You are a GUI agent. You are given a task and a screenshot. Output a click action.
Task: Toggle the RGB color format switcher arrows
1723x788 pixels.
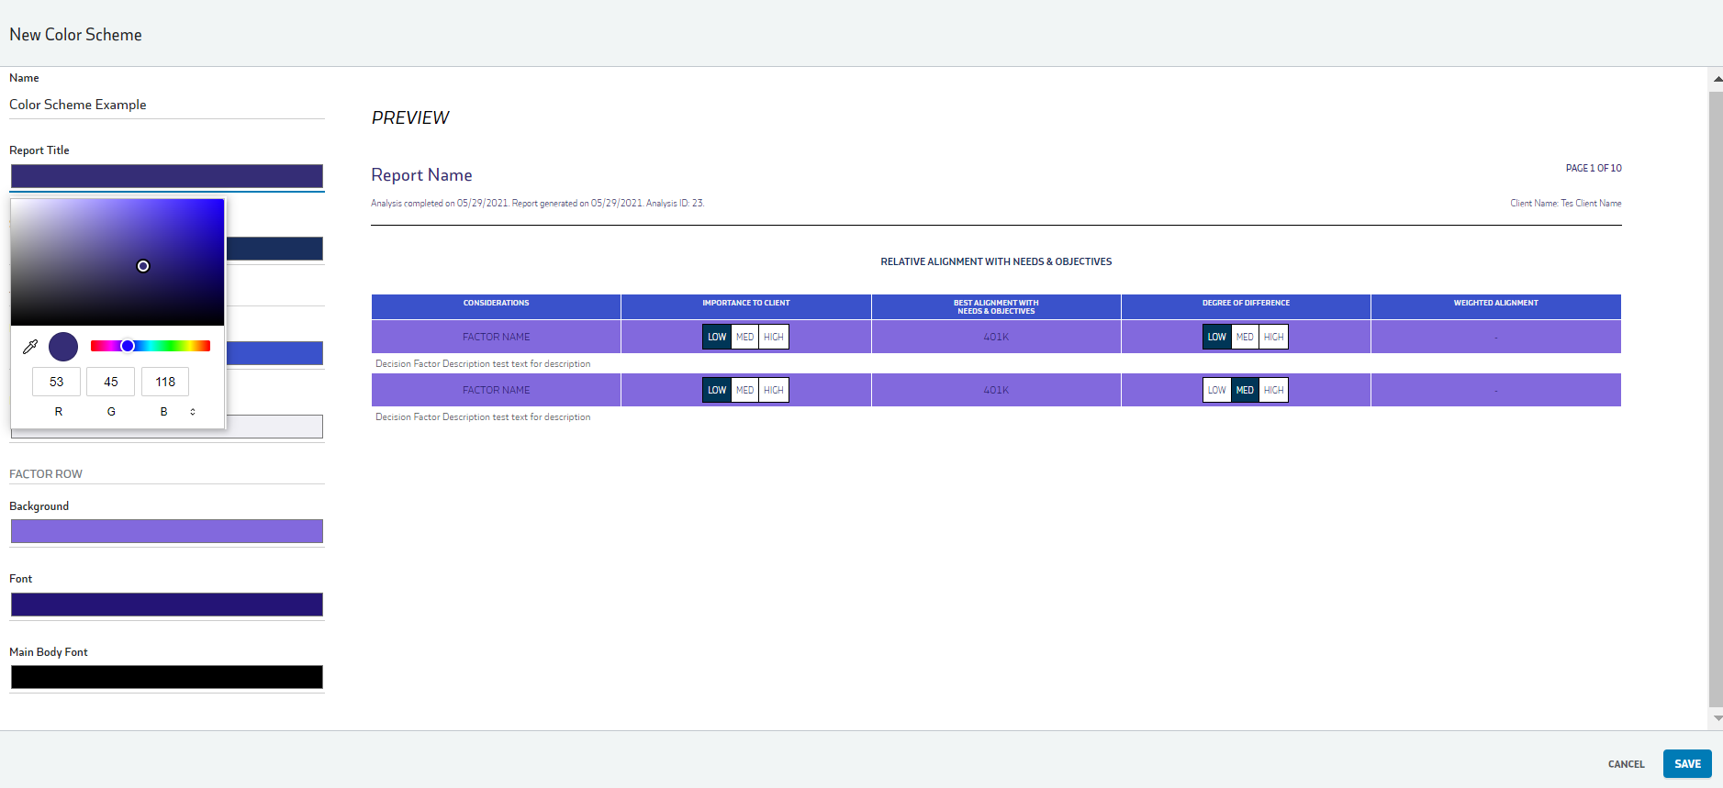click(193, 412)
